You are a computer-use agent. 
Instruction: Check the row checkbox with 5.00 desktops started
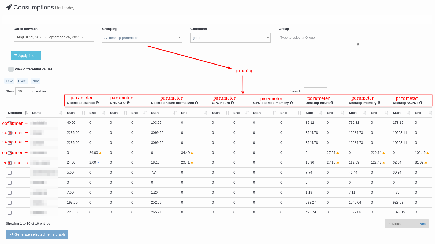[10, 173]
